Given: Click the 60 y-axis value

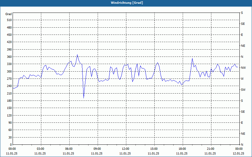Looking at the screenshot, I should pos(10,130).
